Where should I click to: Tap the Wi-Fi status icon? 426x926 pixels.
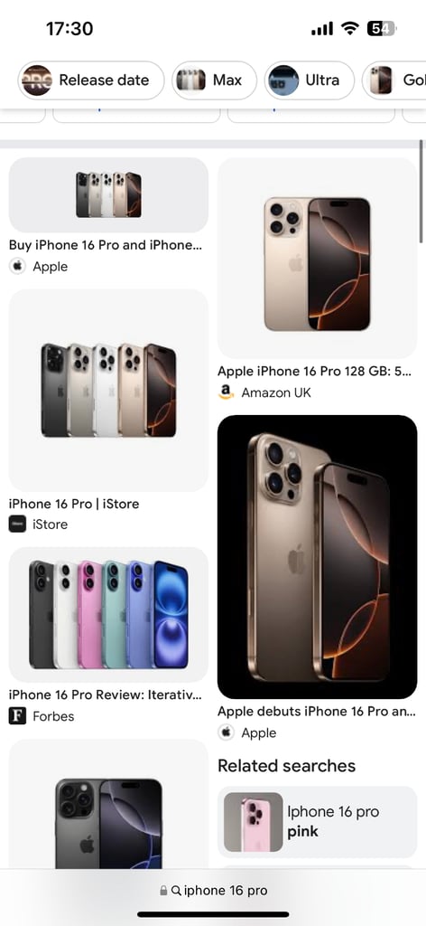point(350,28)
